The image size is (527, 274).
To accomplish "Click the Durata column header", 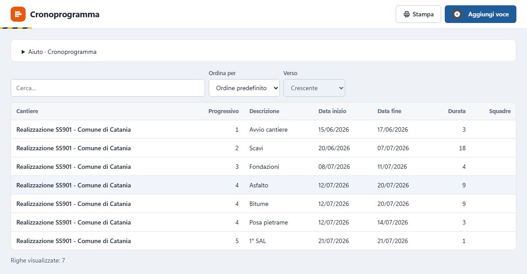I will (457, 111).
